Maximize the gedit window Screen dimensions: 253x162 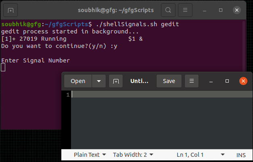(x=227, y=81)
